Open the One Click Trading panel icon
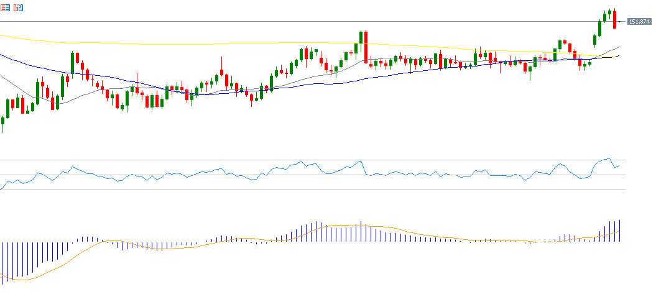Screen dimensions: 656x302 [x=5, y=7]
